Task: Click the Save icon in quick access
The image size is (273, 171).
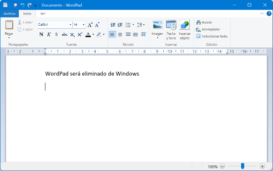Action: tap(15, 5)
